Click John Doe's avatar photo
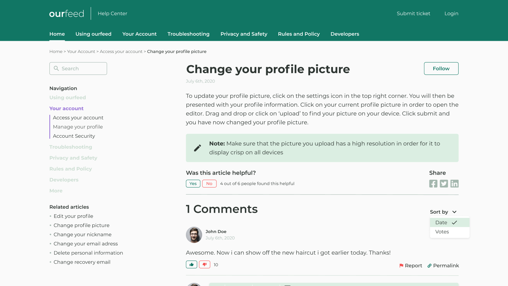The height and width of the screenshot is (286, 508). 194,235
